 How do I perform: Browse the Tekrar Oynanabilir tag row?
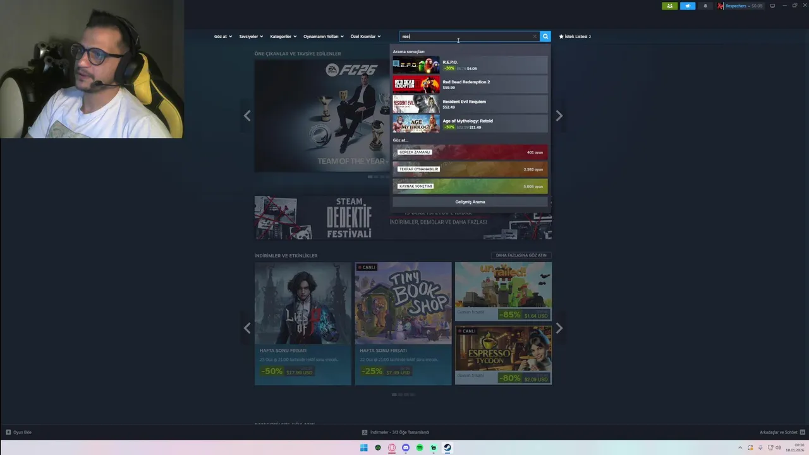470,169
